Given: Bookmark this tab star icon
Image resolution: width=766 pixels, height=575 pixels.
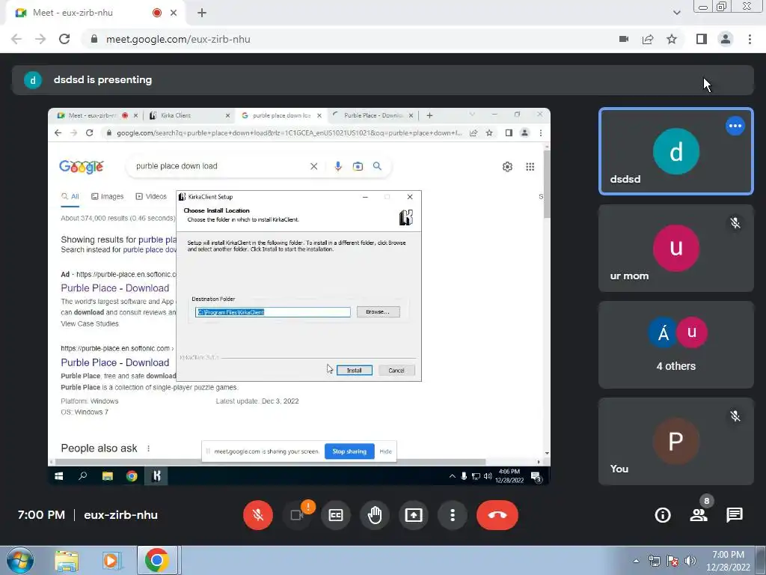Looking at the screenshot, I should click(x=672, y=39).
